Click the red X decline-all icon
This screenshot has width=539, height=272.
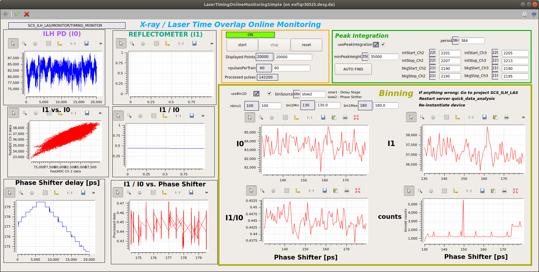click(27, 14)
